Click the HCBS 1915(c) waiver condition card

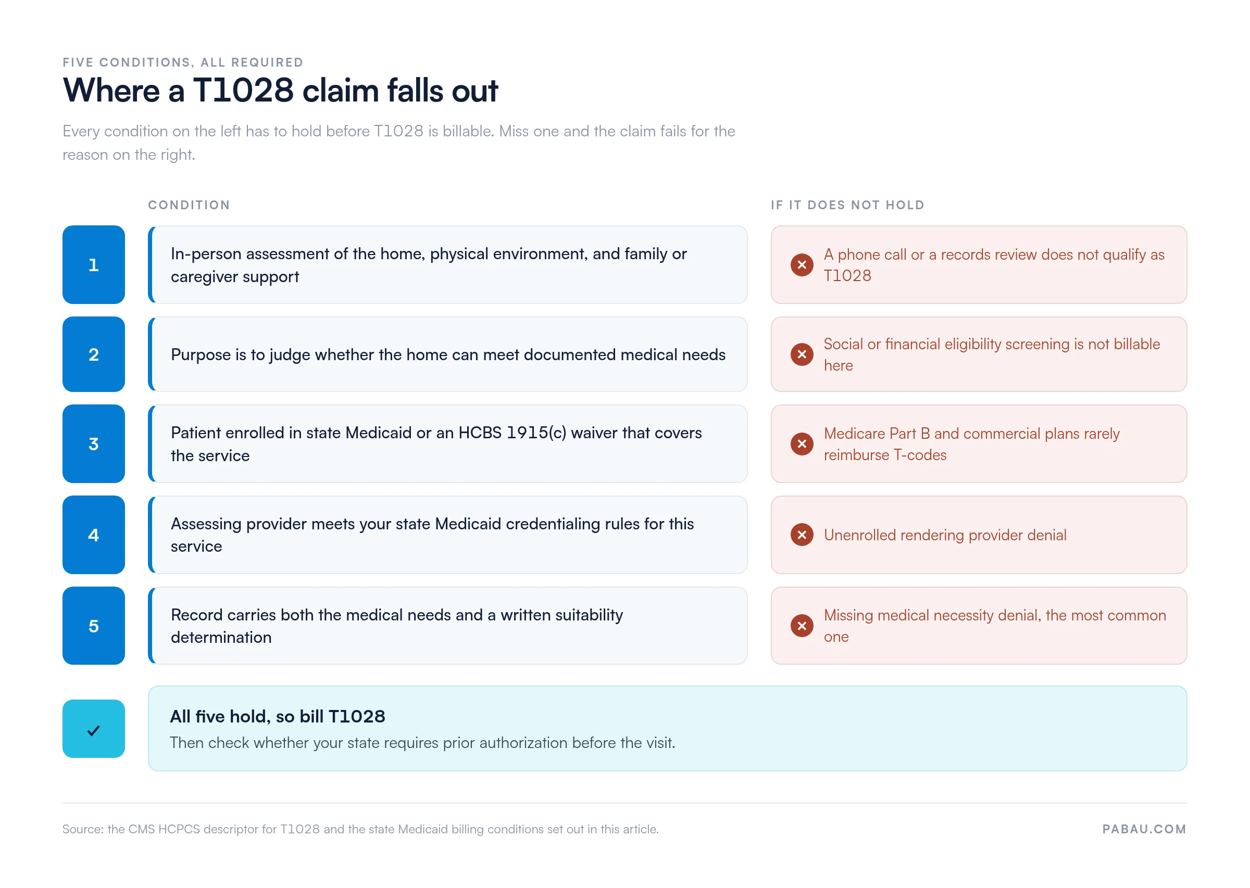(447, 444)
